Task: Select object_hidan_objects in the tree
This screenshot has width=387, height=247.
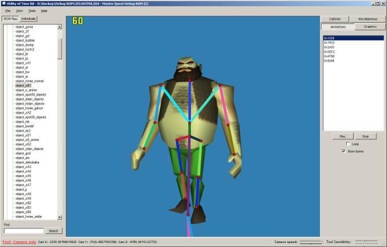Action: coord(30,103)
